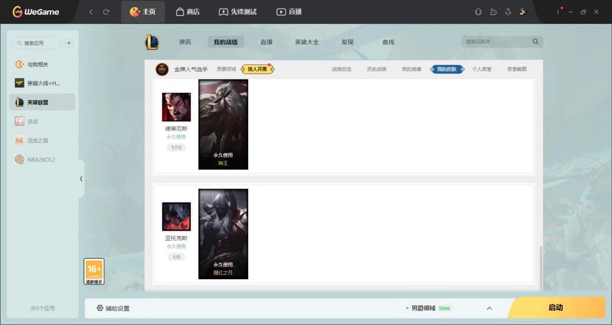612x325 pixels.
Task: Open the 资讯 news menu
Action: 185,42
